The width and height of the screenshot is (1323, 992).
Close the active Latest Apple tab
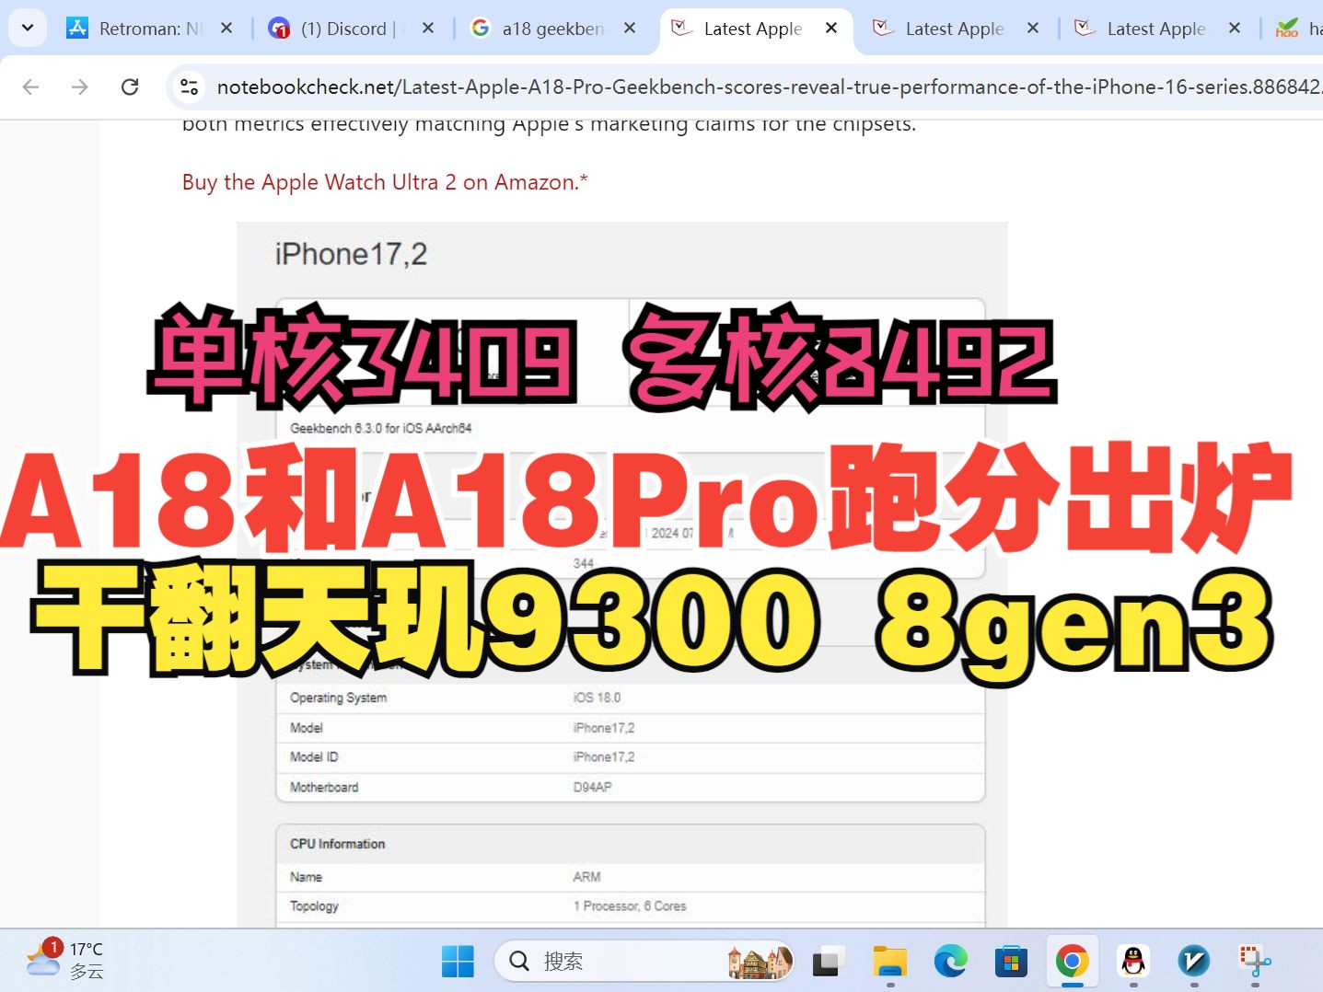[831, 29]
